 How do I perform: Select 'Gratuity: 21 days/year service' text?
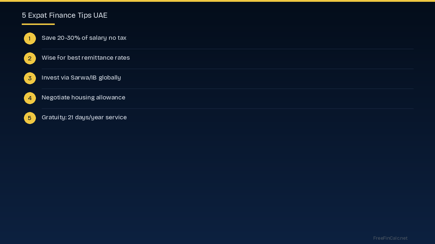point(84,117)
